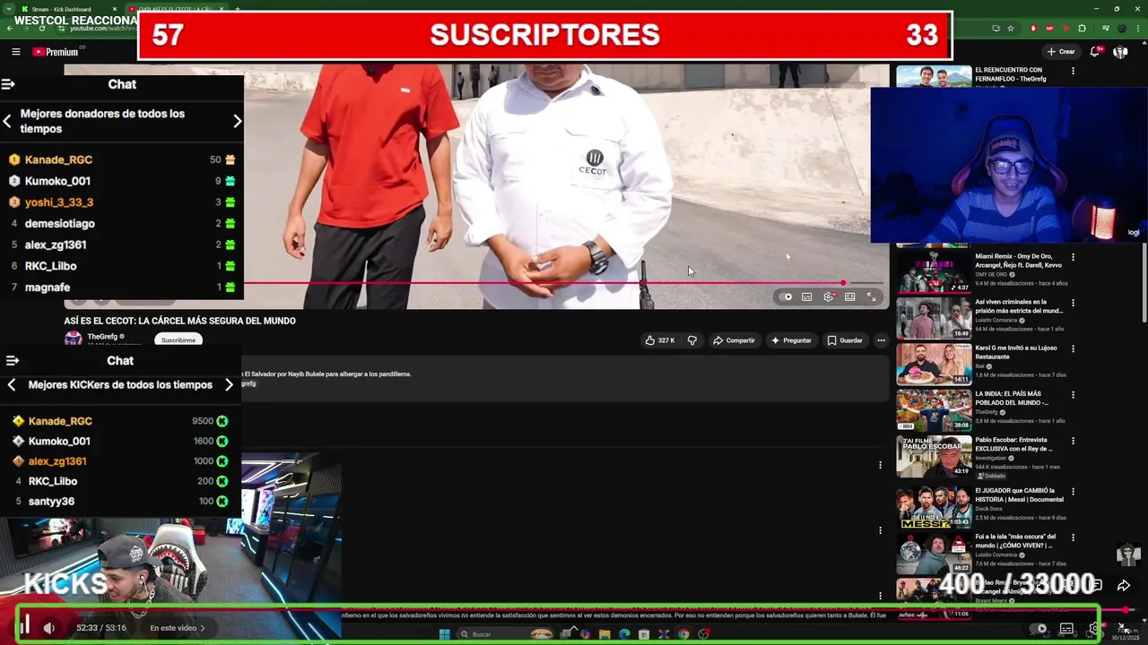Viewport: 1148px width, 645px height.
Task: Open options for Miami Remix video
Action: (1073, 257)
